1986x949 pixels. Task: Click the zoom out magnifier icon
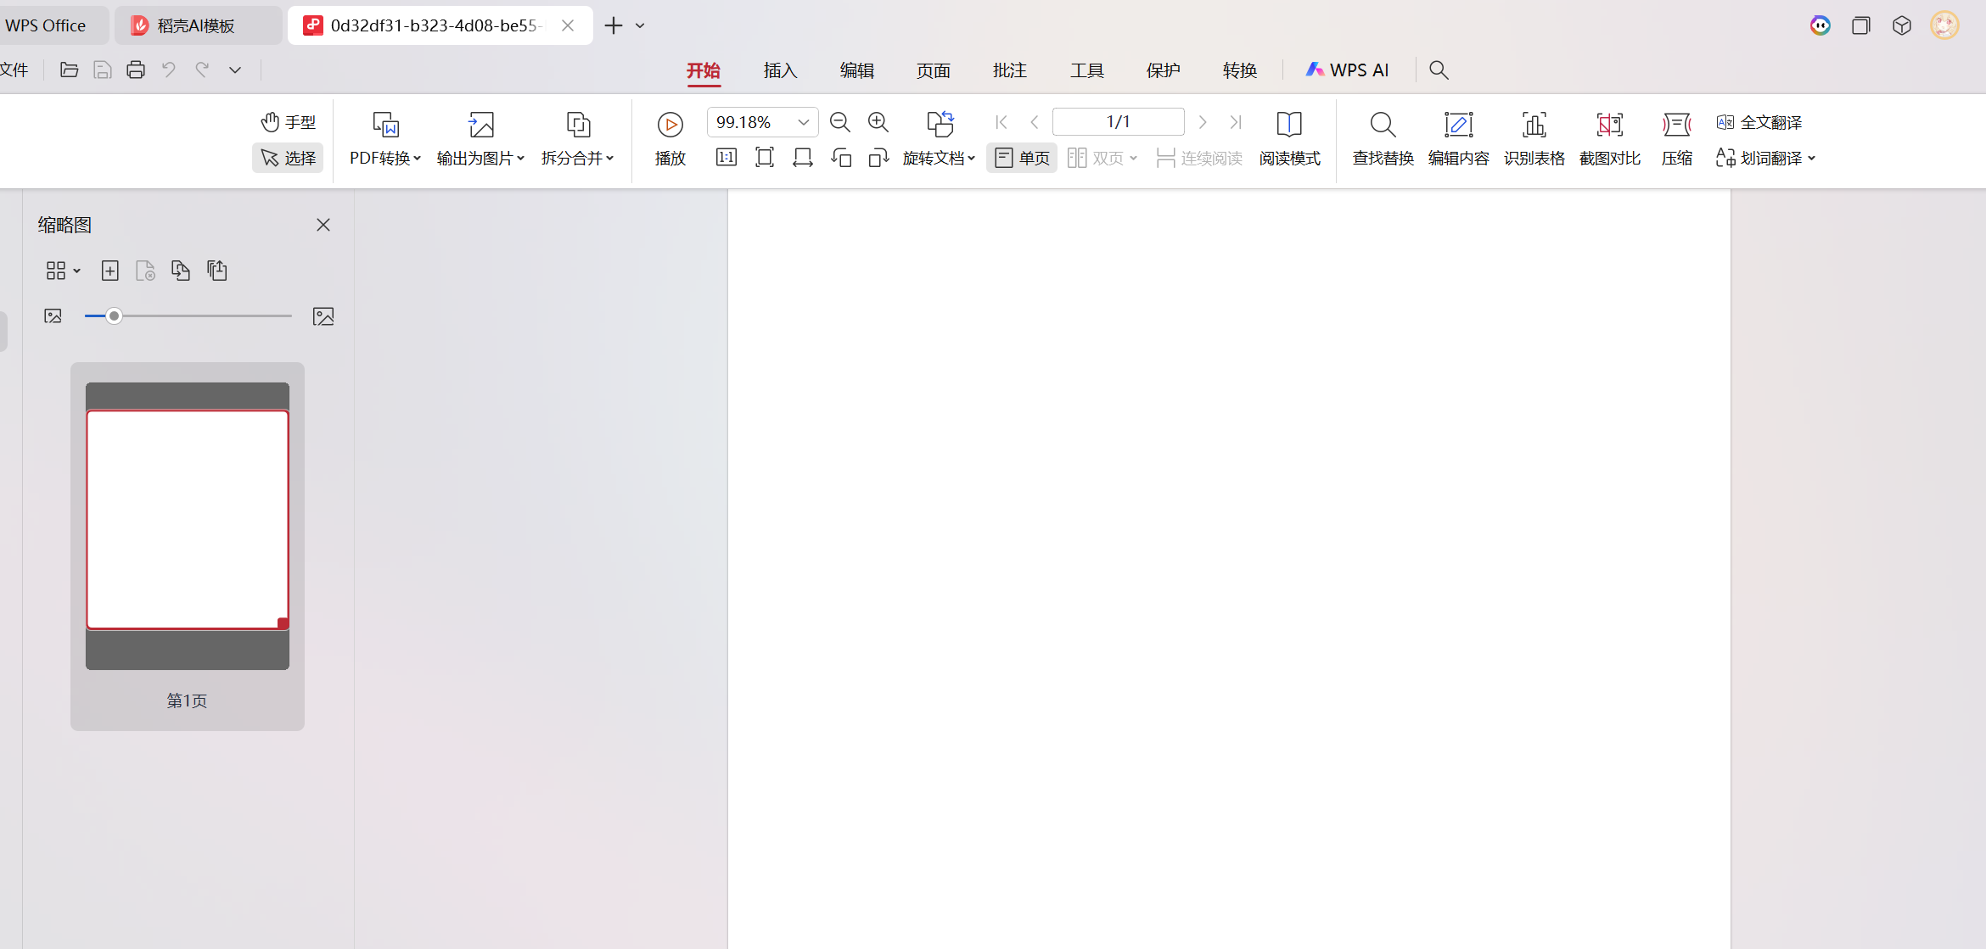[839, 122]
